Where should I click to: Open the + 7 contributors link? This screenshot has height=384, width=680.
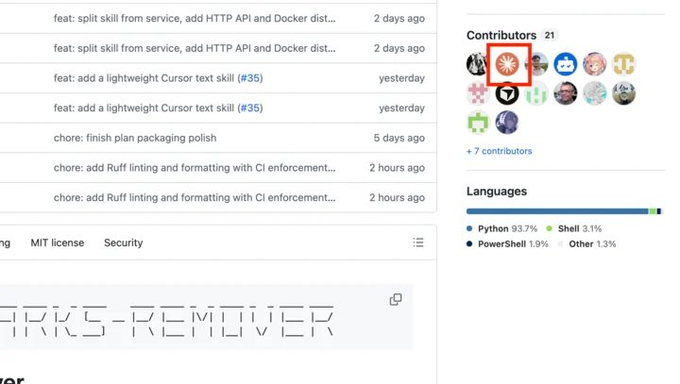click(500, 151)
